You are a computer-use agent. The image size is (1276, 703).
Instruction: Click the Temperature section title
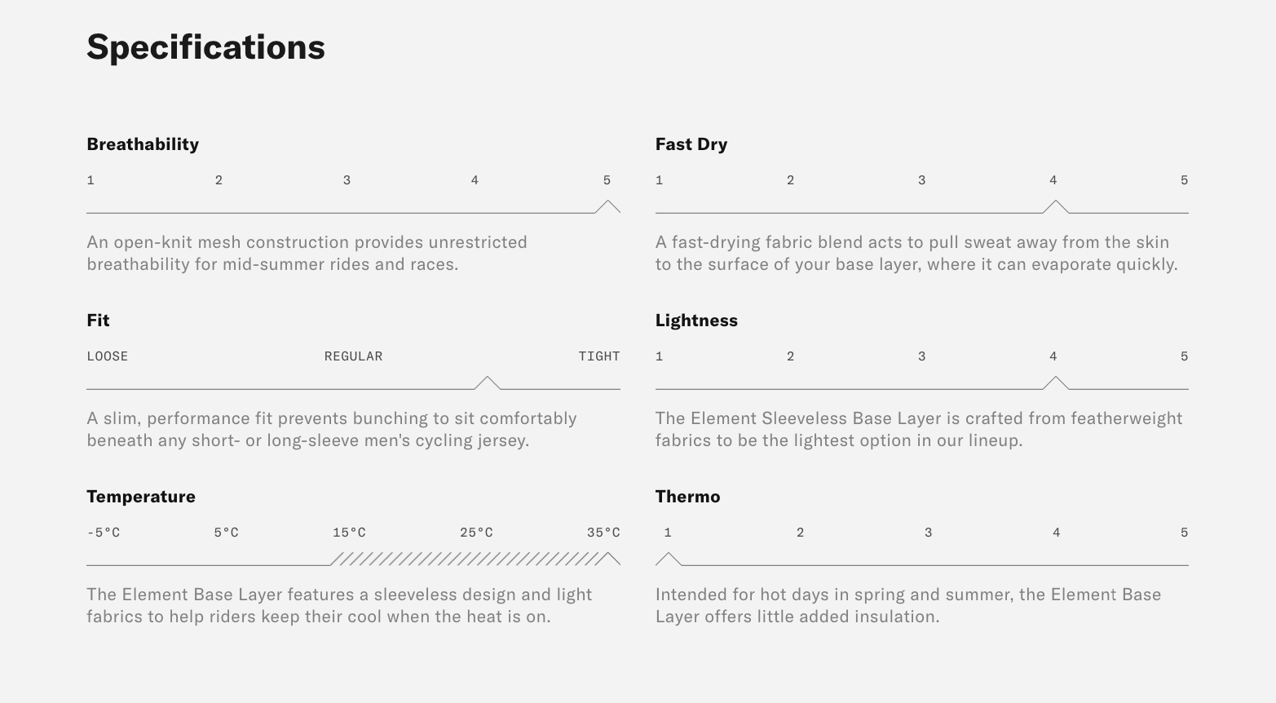141,497
